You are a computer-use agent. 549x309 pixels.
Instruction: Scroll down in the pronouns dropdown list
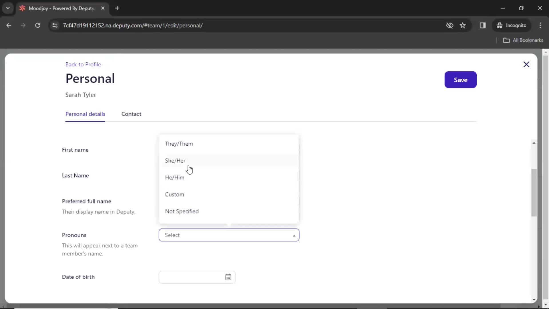click(x=297, y=219)
